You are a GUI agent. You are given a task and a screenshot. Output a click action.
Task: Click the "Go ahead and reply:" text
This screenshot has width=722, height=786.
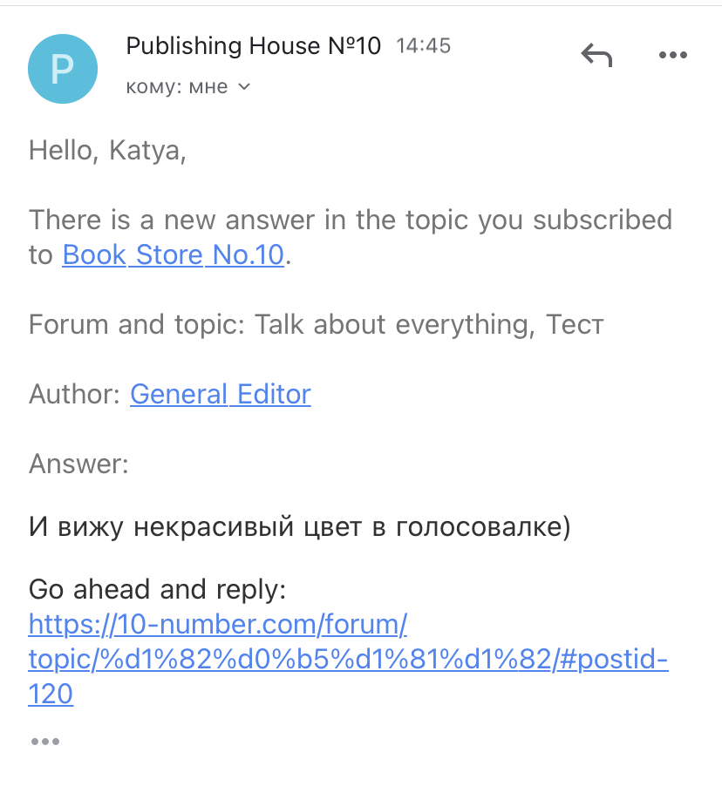coord(158,590)
